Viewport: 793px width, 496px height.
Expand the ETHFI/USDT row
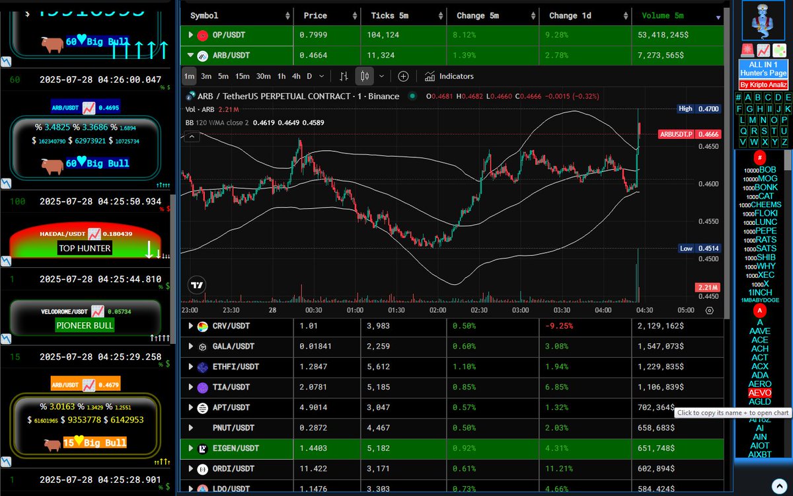(191, 367)
